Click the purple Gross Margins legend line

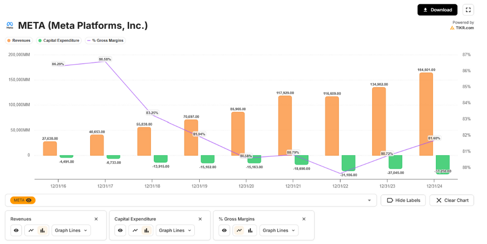click(x=89, y=40)
